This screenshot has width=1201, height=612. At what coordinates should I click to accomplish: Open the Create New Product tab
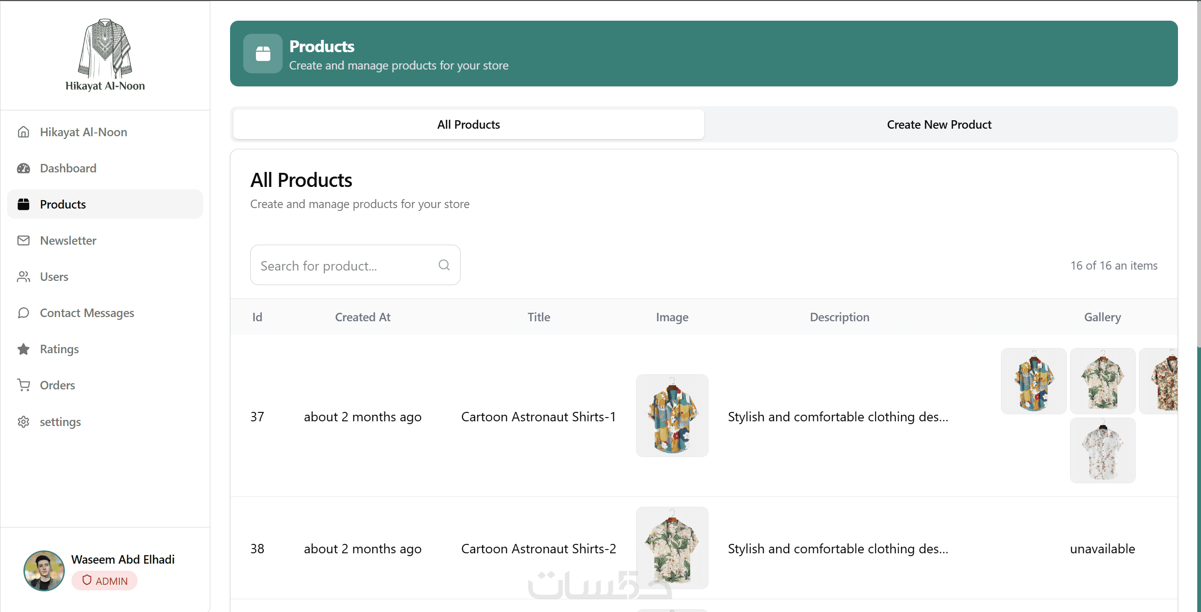[939, 124]
